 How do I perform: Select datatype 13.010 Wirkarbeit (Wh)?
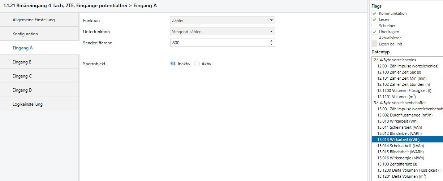(397, 121)
